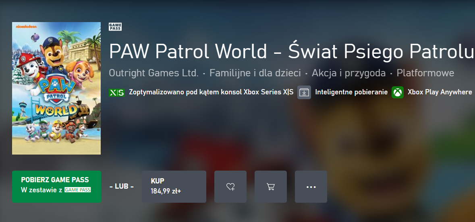Image resolution: width=475 pixels, height=222 pixels.
Task: Click the nickelodeon logo on the cover
Action: [x=26, y=26]
